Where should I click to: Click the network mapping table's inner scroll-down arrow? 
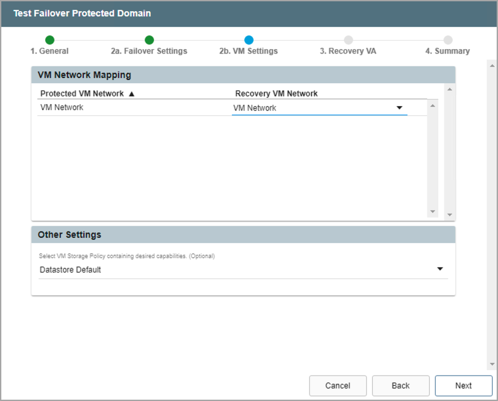pos(432,212)
